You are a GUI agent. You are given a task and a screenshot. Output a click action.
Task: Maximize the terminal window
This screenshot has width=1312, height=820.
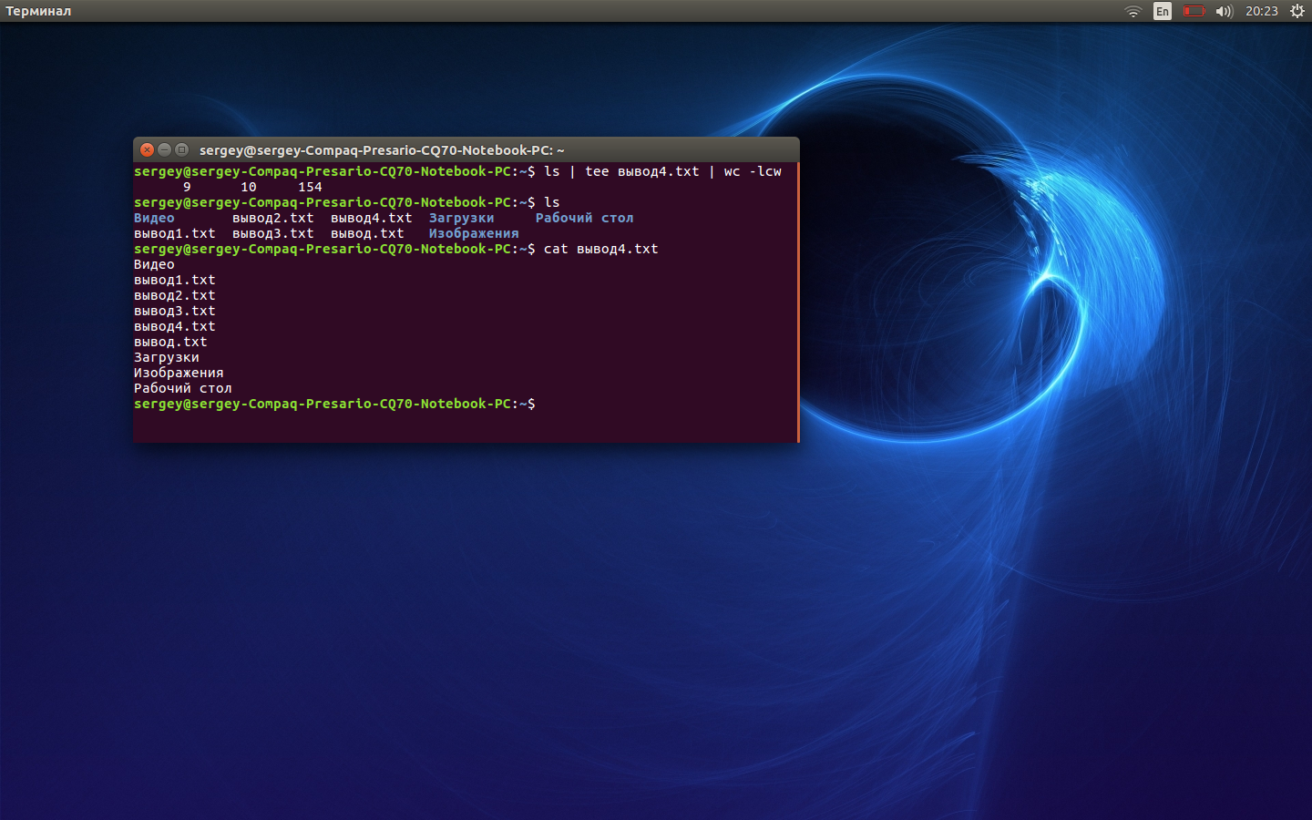181,149
